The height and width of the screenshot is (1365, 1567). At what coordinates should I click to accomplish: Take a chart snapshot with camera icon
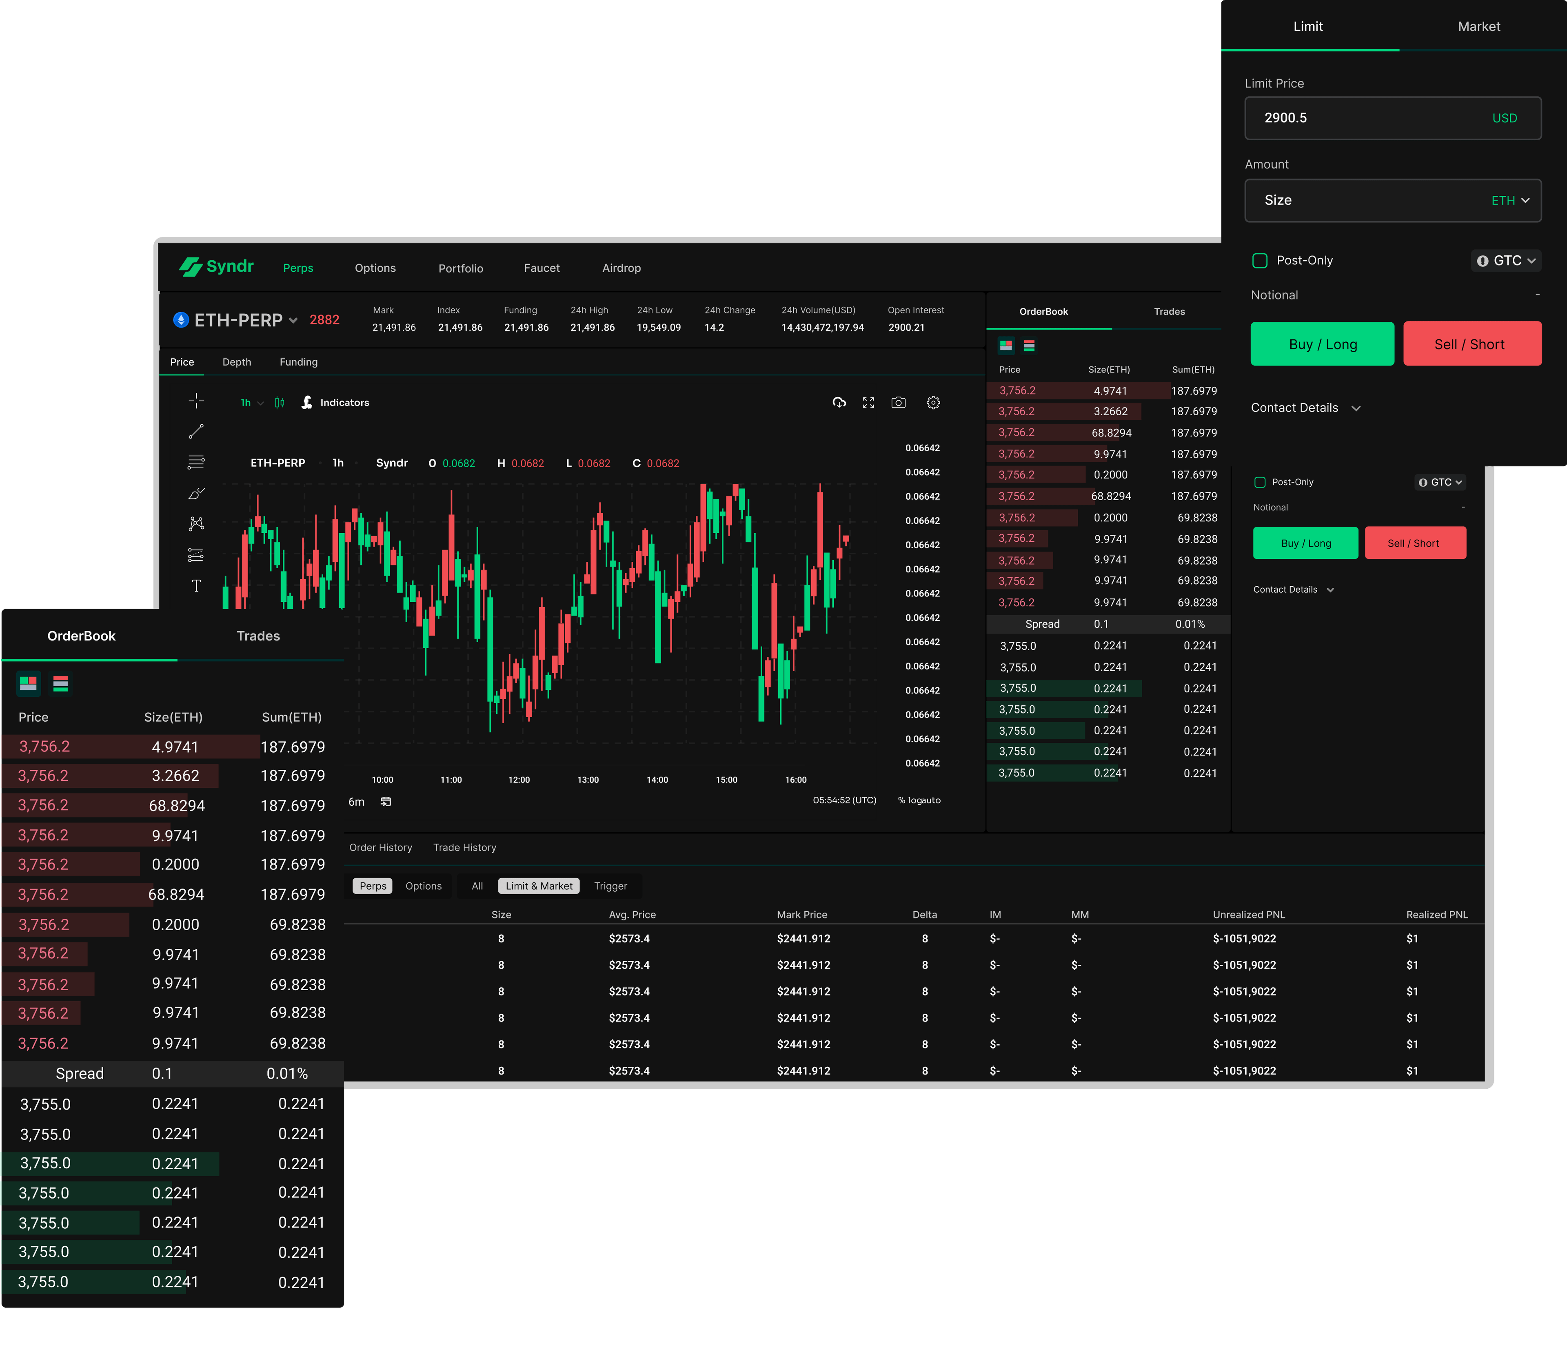pyautogui.click(x=899, y=402)
